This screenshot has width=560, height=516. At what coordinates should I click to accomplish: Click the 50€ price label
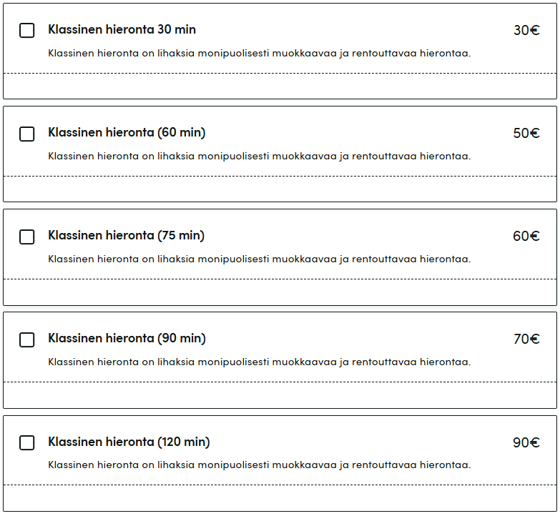click(526, 134)
